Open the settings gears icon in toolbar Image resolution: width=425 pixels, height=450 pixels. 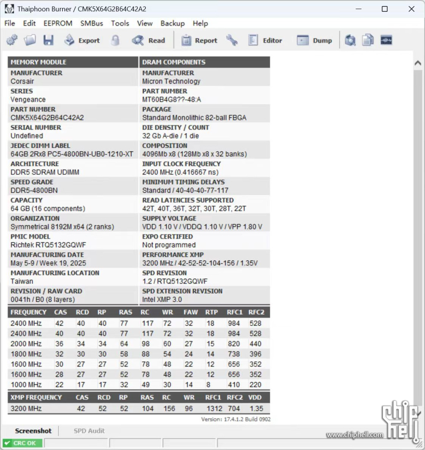(x=12, y=40)
